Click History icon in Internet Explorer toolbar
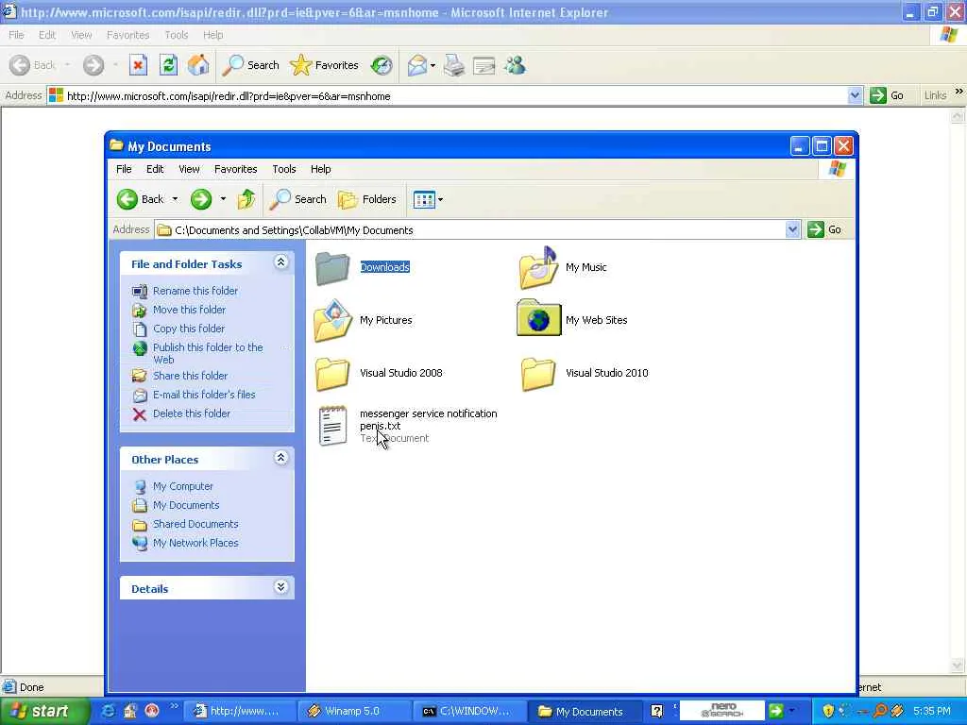This screenshot has height=725, width=967. point(382,65)
